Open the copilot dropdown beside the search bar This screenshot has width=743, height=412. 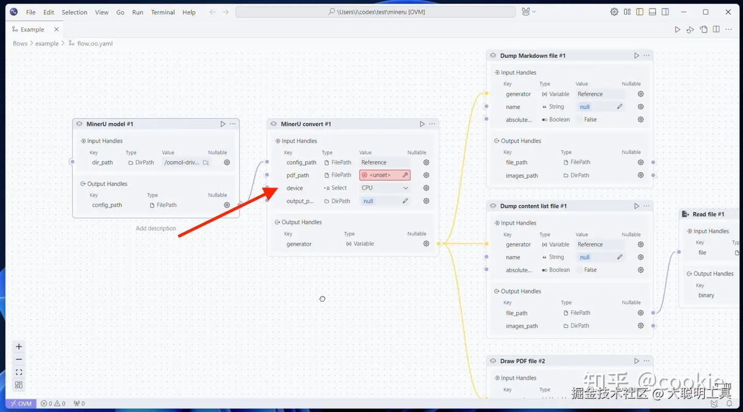[x=529, y=12]
